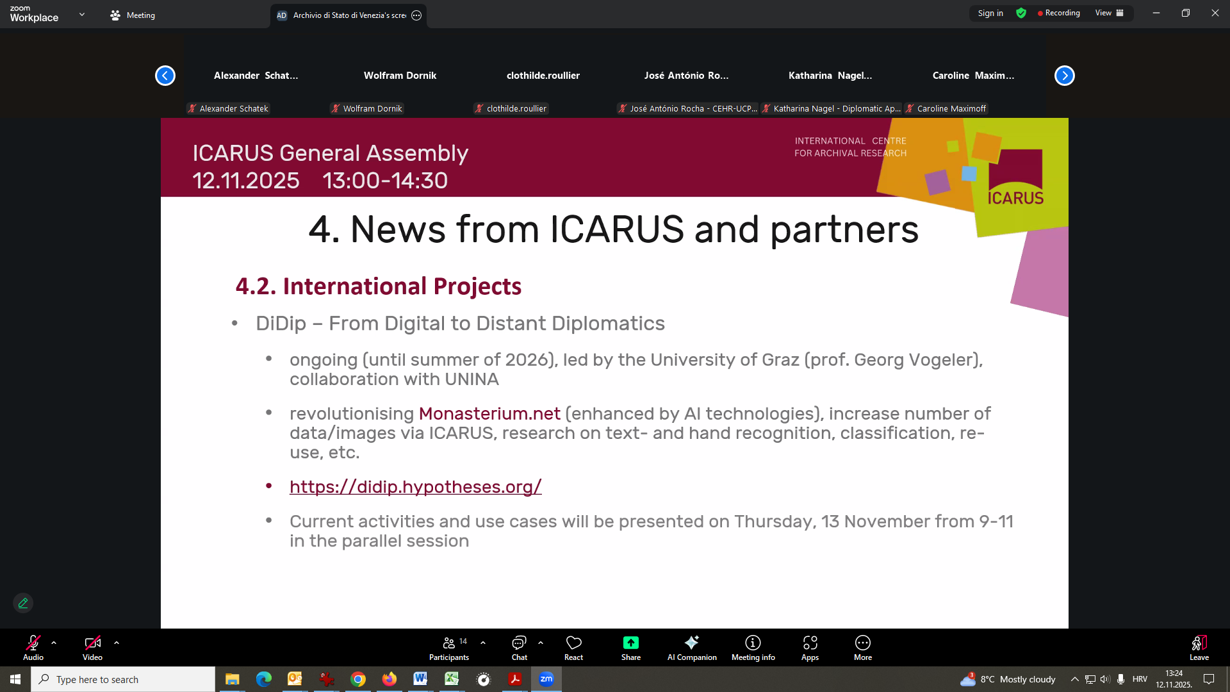
Task: Open the Apps panel
Action: 810,647
